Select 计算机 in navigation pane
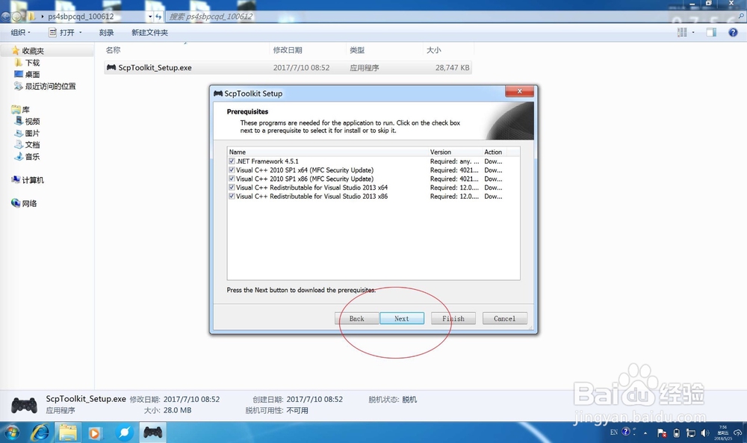 (33, 180)
